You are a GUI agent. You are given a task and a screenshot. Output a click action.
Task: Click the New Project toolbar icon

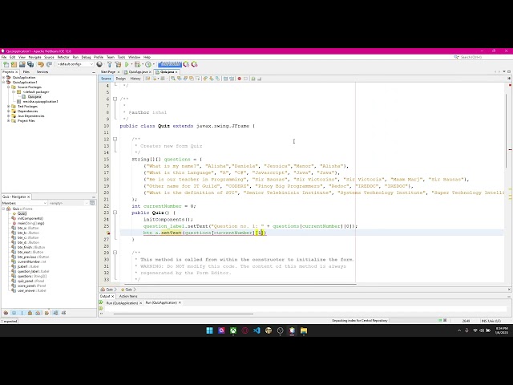point(14,64)
